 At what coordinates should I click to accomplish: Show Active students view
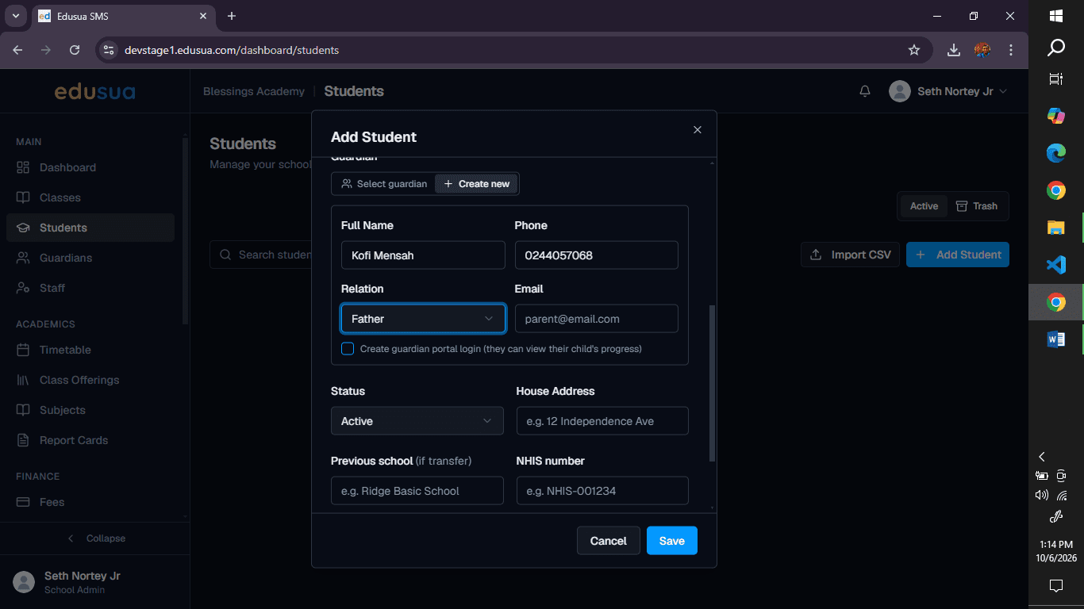click(x=924, y=206)
